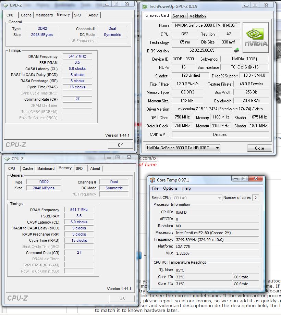The image size is (281, 315).
Task: Click the Bandwidth 70.4 GB/s field in GPU-Z
Action: point(251,101)
